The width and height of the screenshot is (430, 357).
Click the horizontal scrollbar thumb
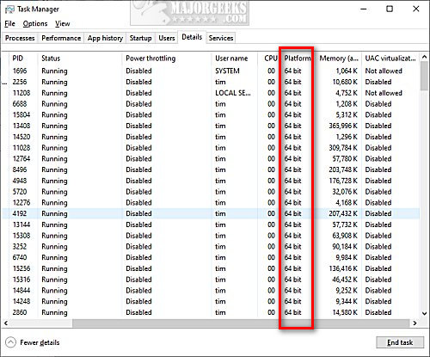(x=241, y=323)
